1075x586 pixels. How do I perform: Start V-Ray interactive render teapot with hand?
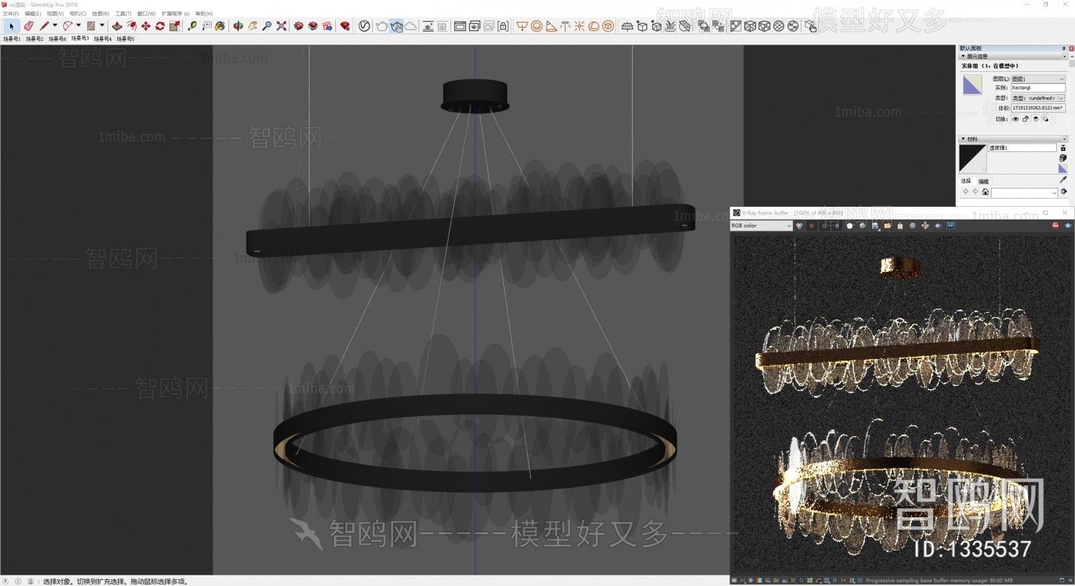click(396, 26)
